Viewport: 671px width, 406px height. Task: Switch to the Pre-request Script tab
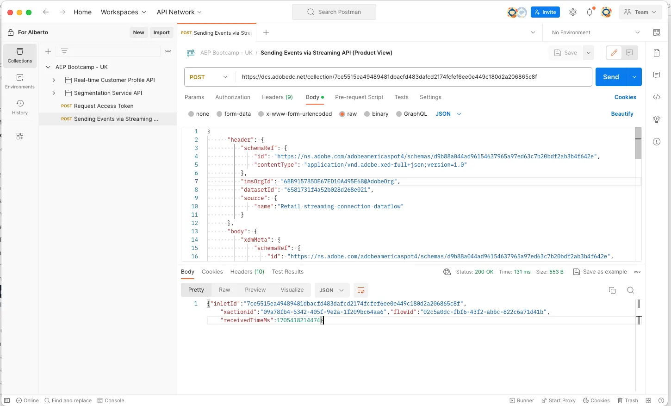(359, 97)
